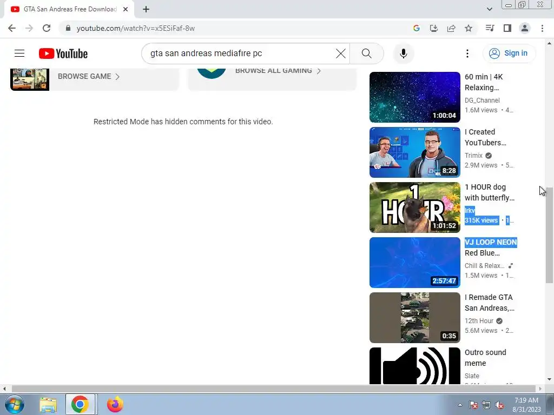554x415 pixels.
Task: Open the tab search dropdown arrow
Action: (x=489, y=9)
